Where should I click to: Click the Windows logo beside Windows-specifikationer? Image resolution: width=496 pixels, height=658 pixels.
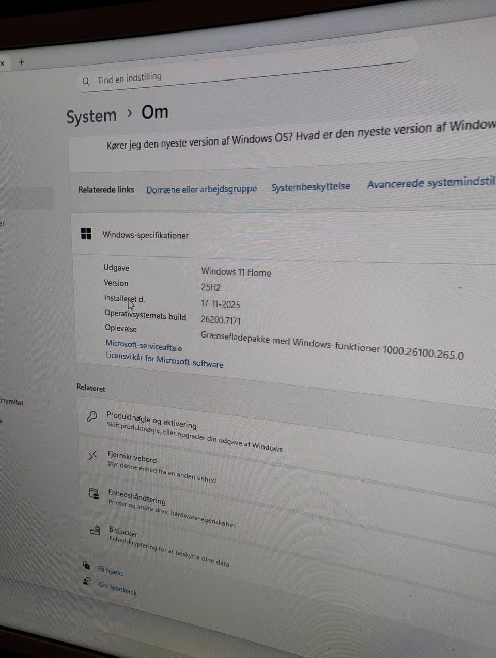pyautogui.click(x=86, y=234)
